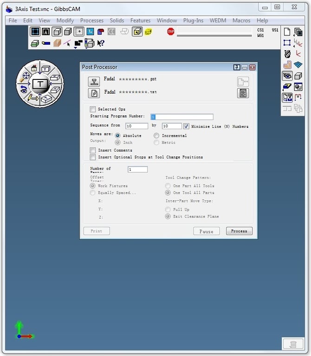Click the program file name button beside Fadal .txt
Image resolution: width=311 pixels, height=356 pixels.
coord(94,93)
